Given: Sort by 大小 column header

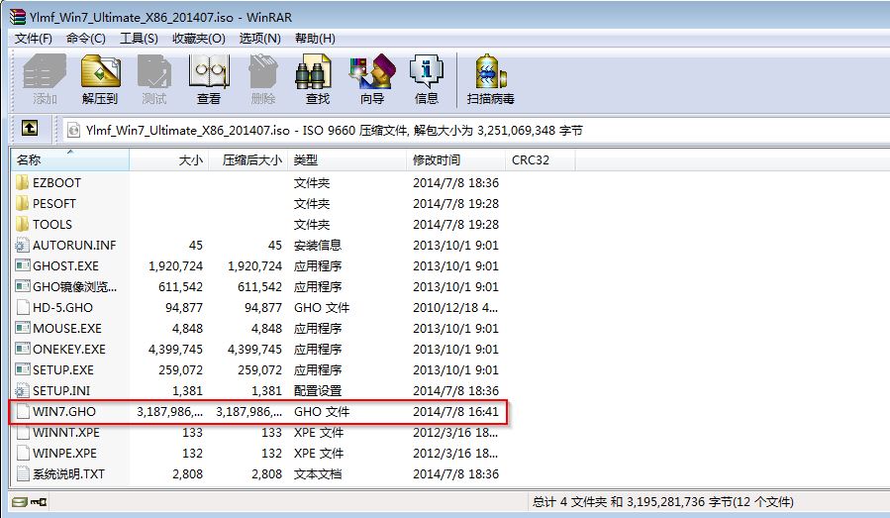Looking at the screenshot, I should coord(169,160).
